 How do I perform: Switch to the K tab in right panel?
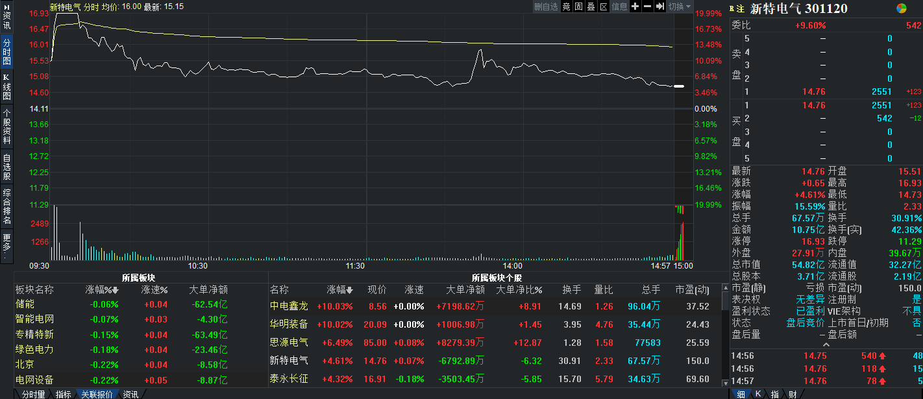(757, 394)
